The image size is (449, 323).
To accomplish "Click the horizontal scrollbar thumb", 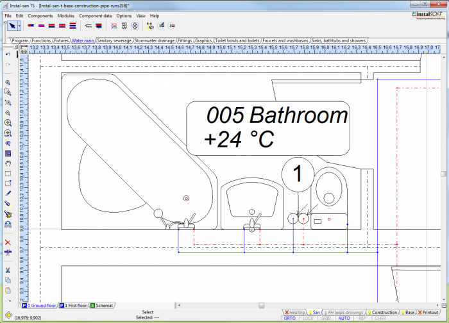I will 261,306.
